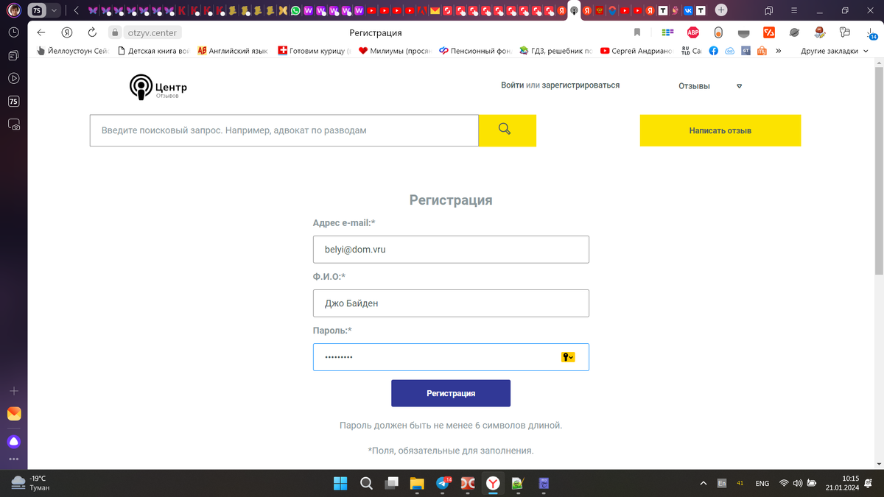Viewport: 884px width, 497px height.
Task: Bookmark this page with the flag icon
Action: click(637, 32)
